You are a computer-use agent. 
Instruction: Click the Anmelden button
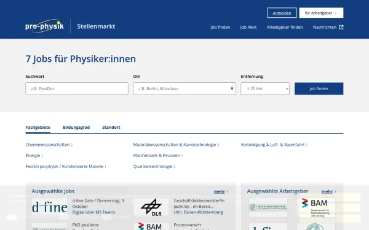[282, 13]
